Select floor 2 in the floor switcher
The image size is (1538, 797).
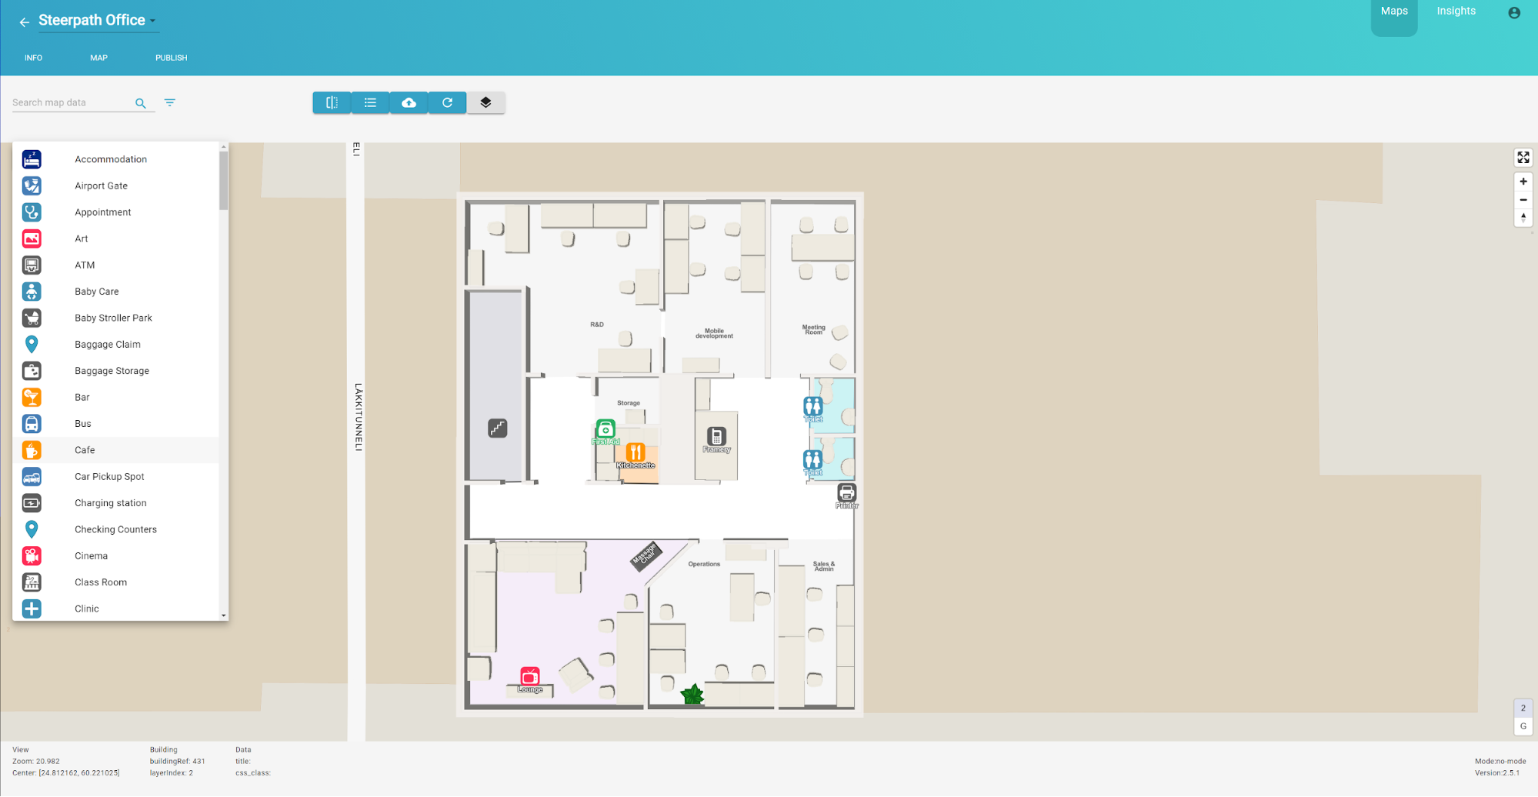coord(1523,707)
